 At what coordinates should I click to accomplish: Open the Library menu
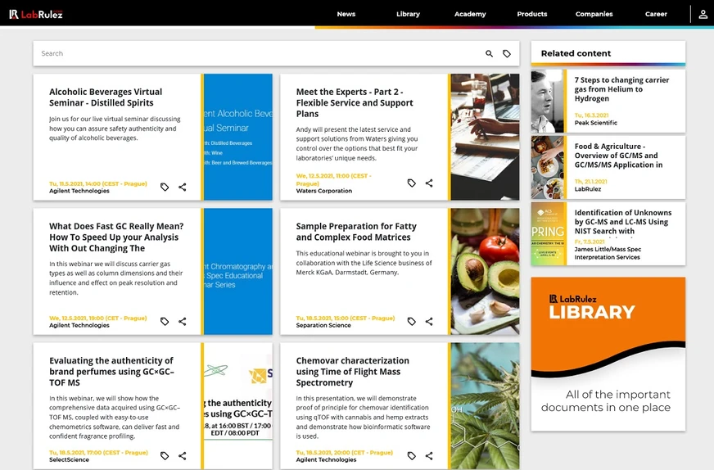tap(408, 14)
